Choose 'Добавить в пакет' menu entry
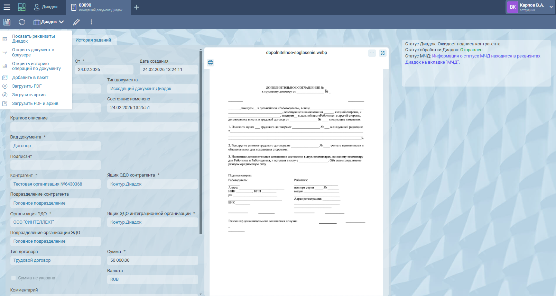The height and width of the screenshot is (296, 556). point(30,78)
